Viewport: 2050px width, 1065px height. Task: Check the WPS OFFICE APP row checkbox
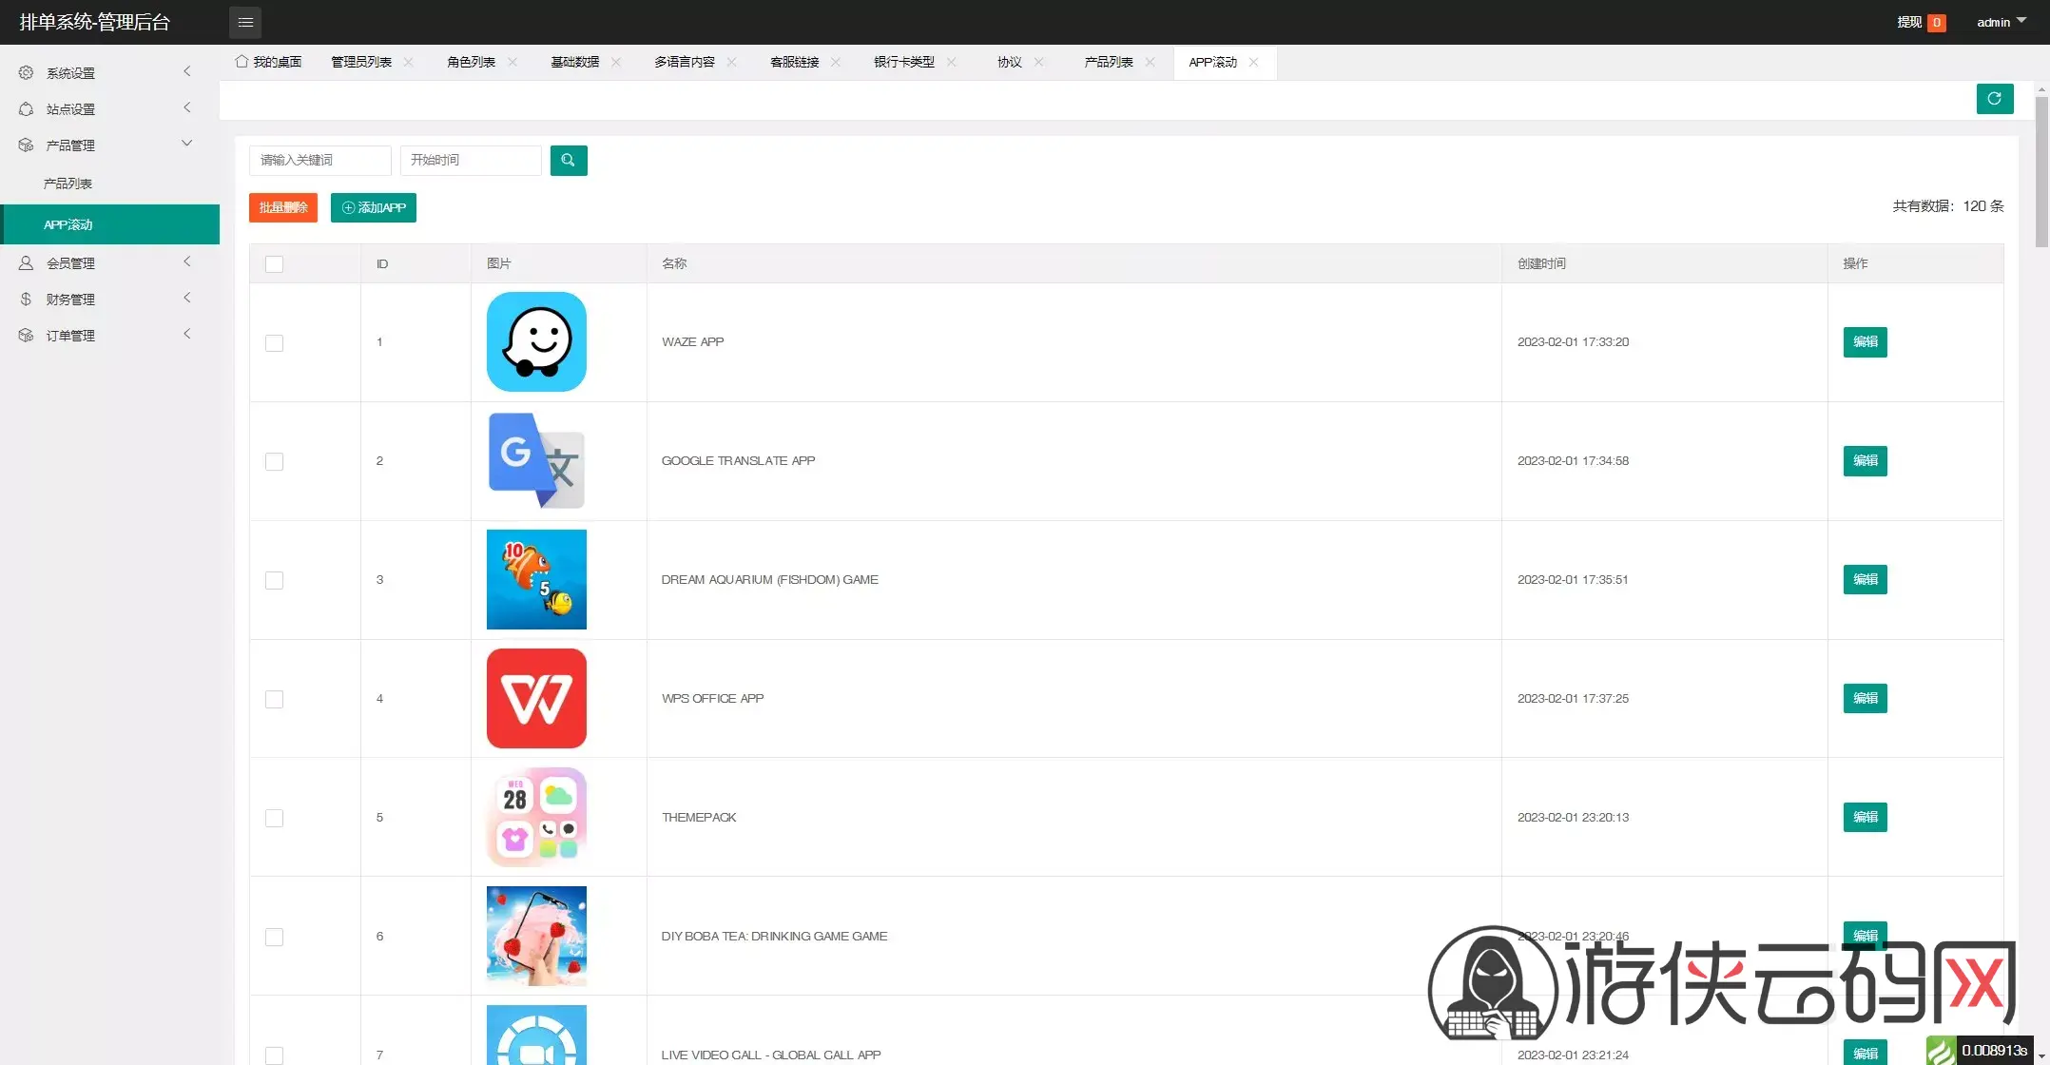274,699
